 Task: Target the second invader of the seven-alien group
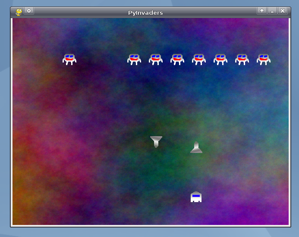coord(156,59)
